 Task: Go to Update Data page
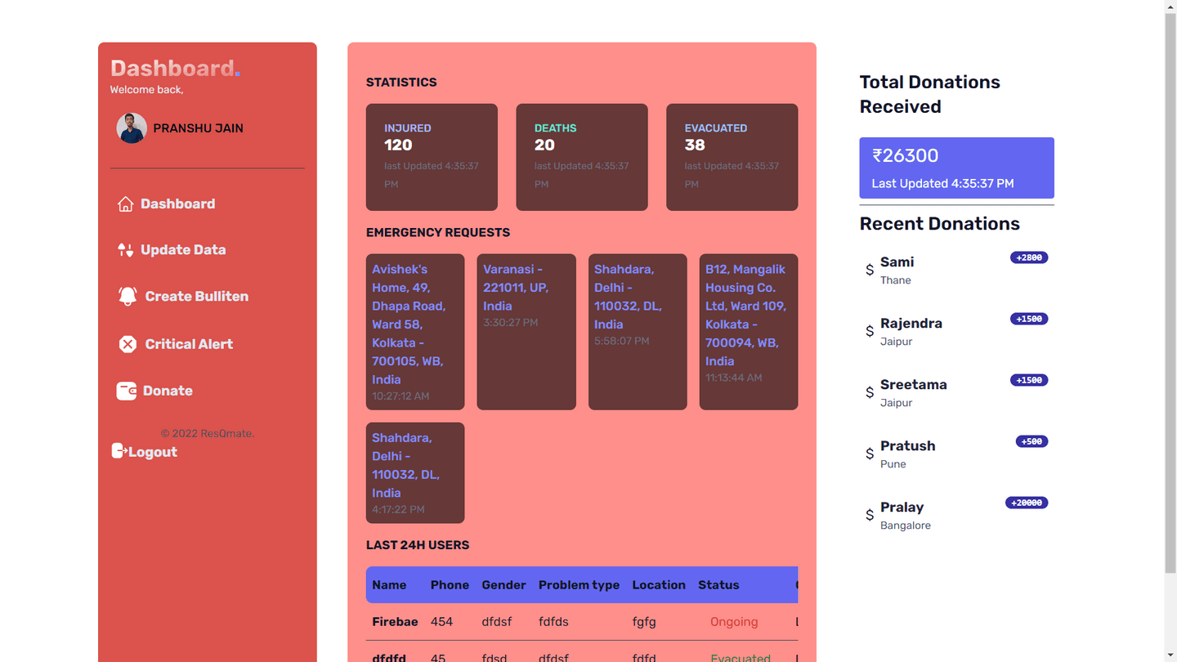[183, 250]
